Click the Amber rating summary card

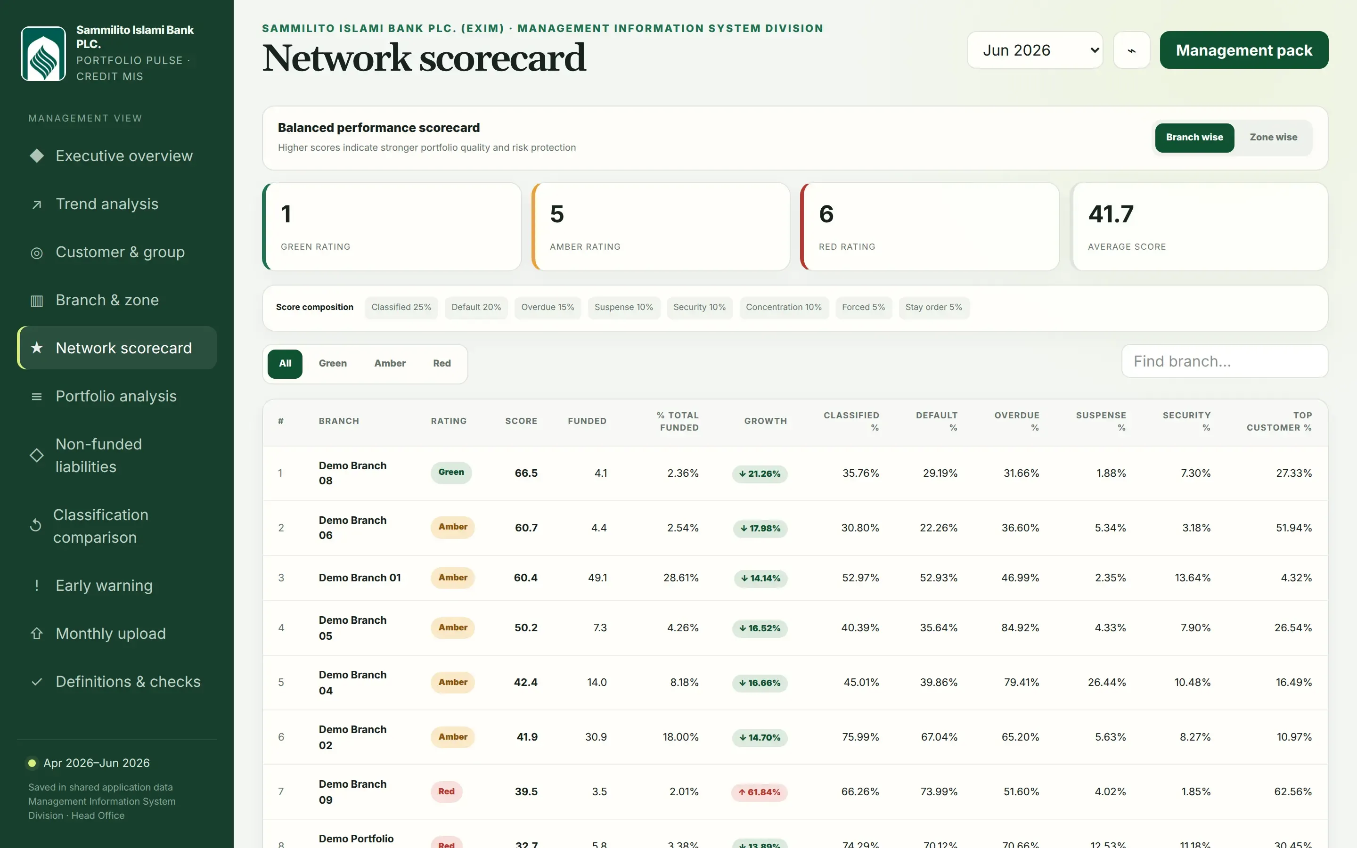661,227
